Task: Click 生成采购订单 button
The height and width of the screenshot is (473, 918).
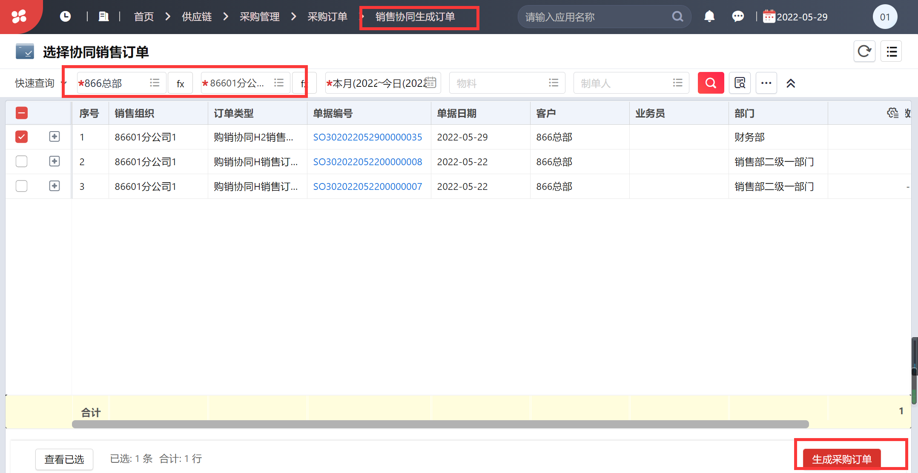Action: 842,459
